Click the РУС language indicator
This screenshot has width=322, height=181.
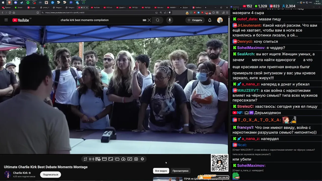(x=311, y=3)
